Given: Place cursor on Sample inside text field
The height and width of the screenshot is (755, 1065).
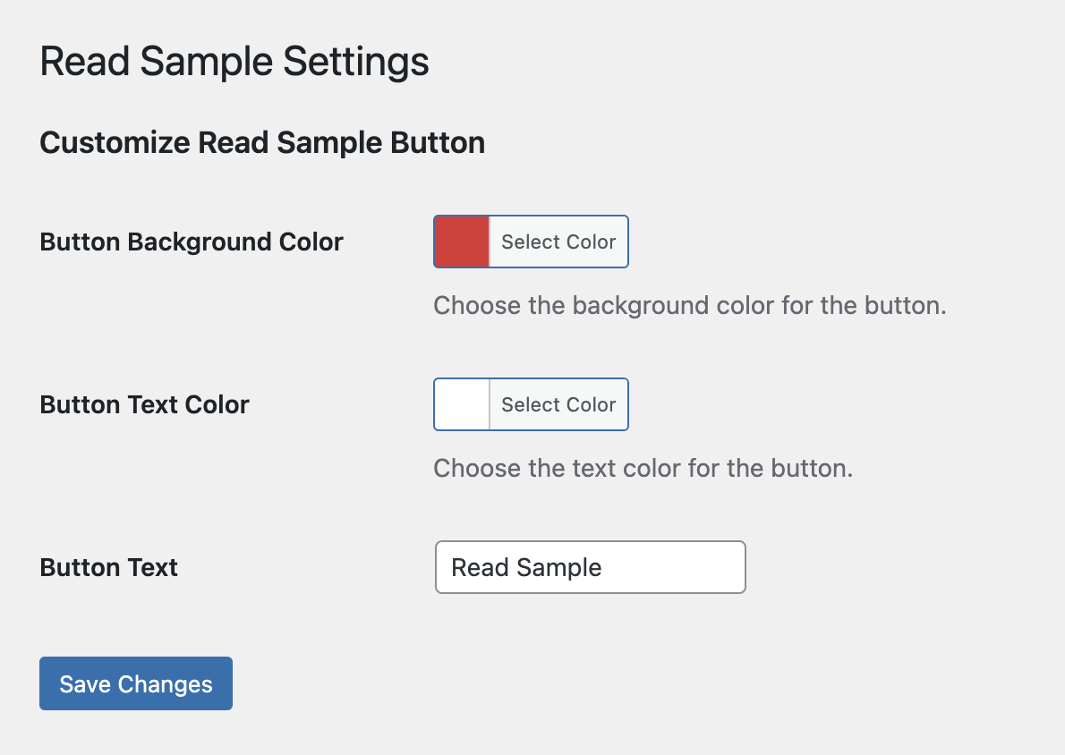Looking at the screenshot, I should [558, 568].
